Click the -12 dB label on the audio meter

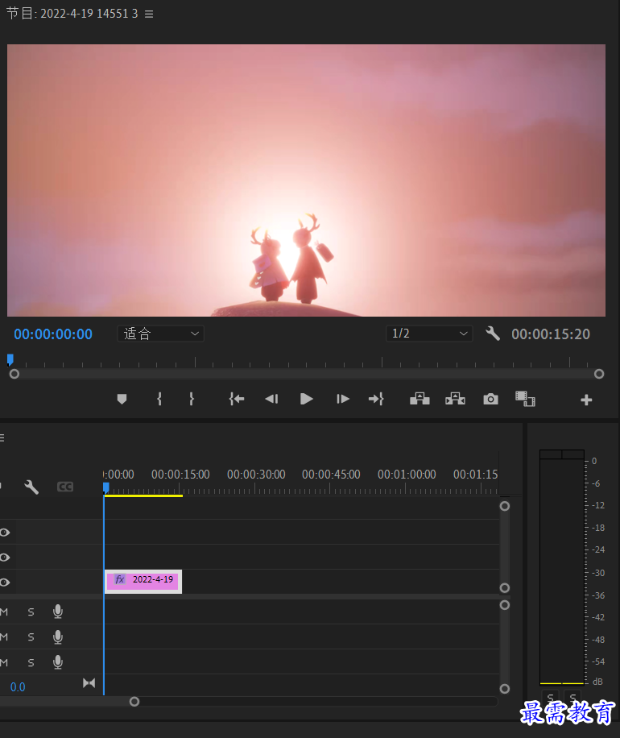click(598, 505)
